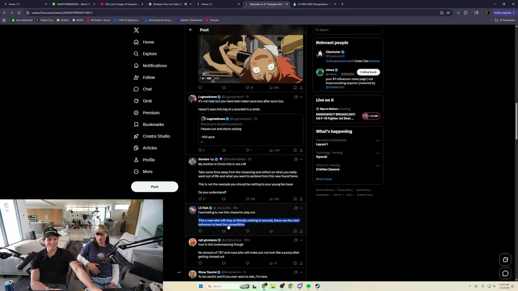Open more options on cpt.grumpus post
Screen dimensions: 518x291
tap(301, 240)
